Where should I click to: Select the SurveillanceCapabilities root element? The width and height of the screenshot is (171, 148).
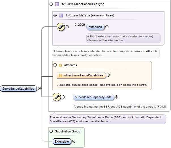[18, 89]
